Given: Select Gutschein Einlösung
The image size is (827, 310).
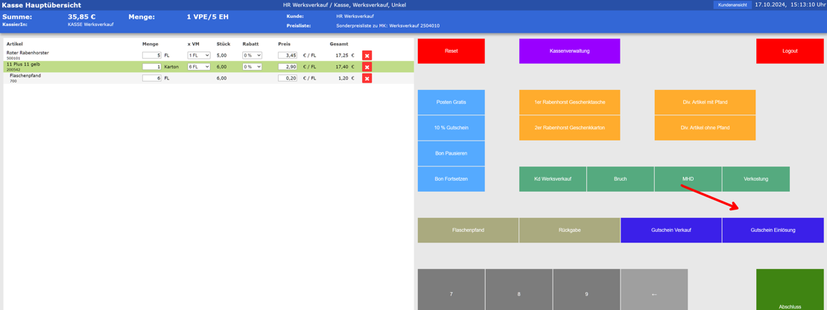Looking at the screenshot, I should 773,230.
